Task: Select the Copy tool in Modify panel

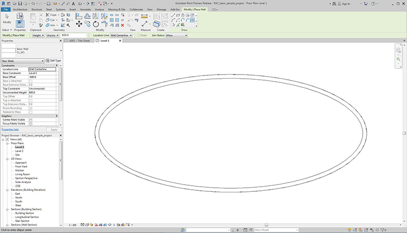Action: pyautogui.click(x=88, y=24)
